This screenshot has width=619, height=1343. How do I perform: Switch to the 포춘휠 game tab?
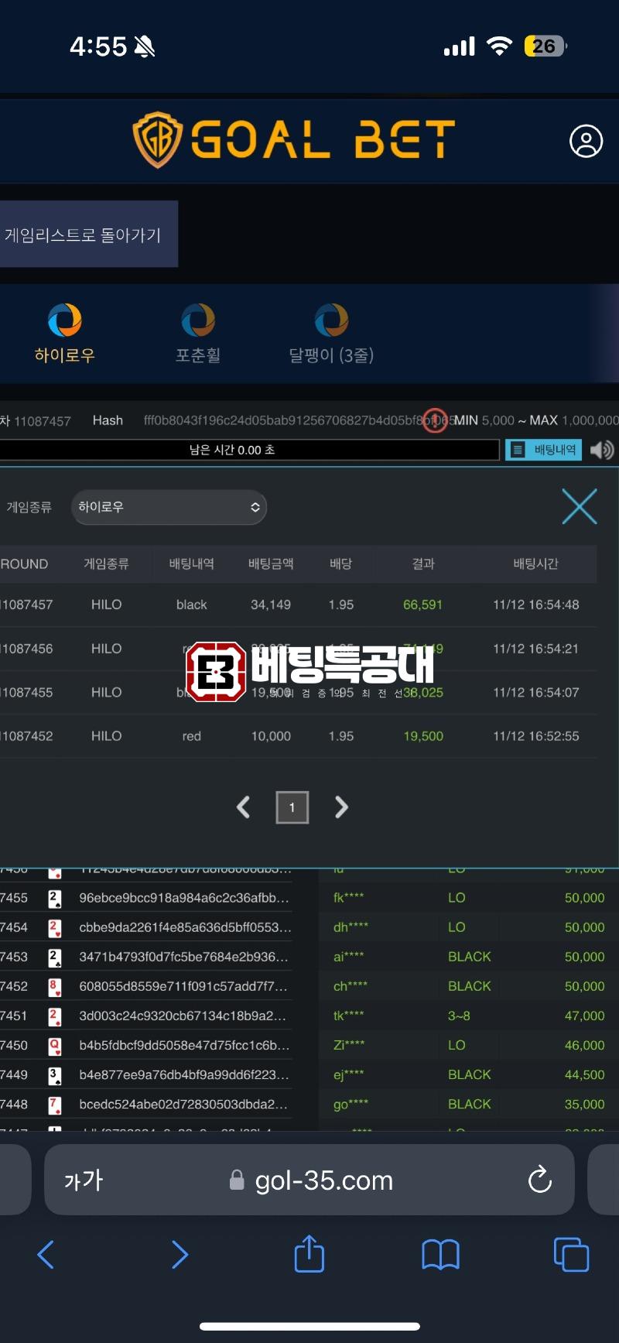198,334
